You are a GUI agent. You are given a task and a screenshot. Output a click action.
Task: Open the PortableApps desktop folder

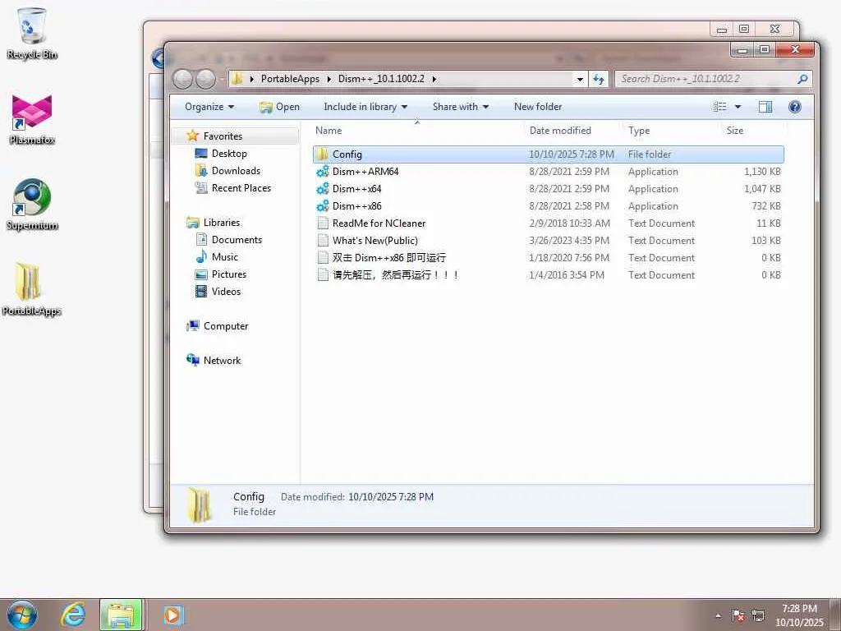tap(32, 290)
